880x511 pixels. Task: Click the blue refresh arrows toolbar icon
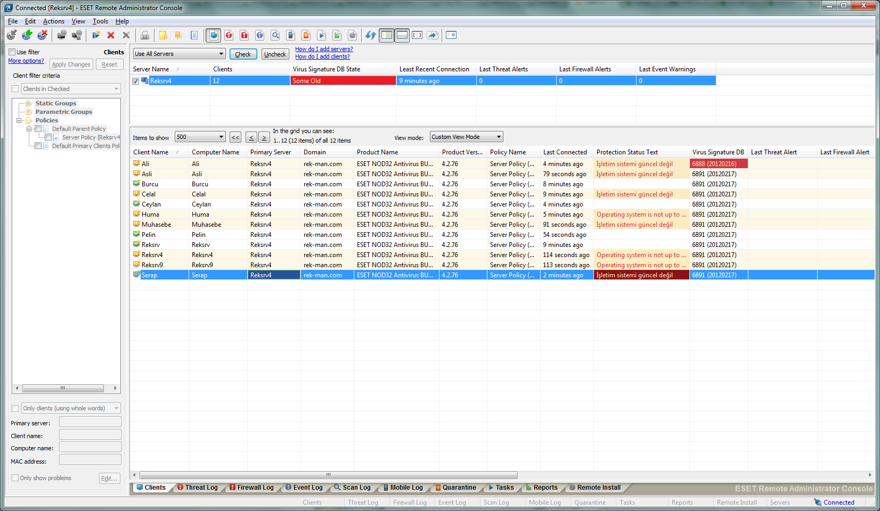coord(371,35)
